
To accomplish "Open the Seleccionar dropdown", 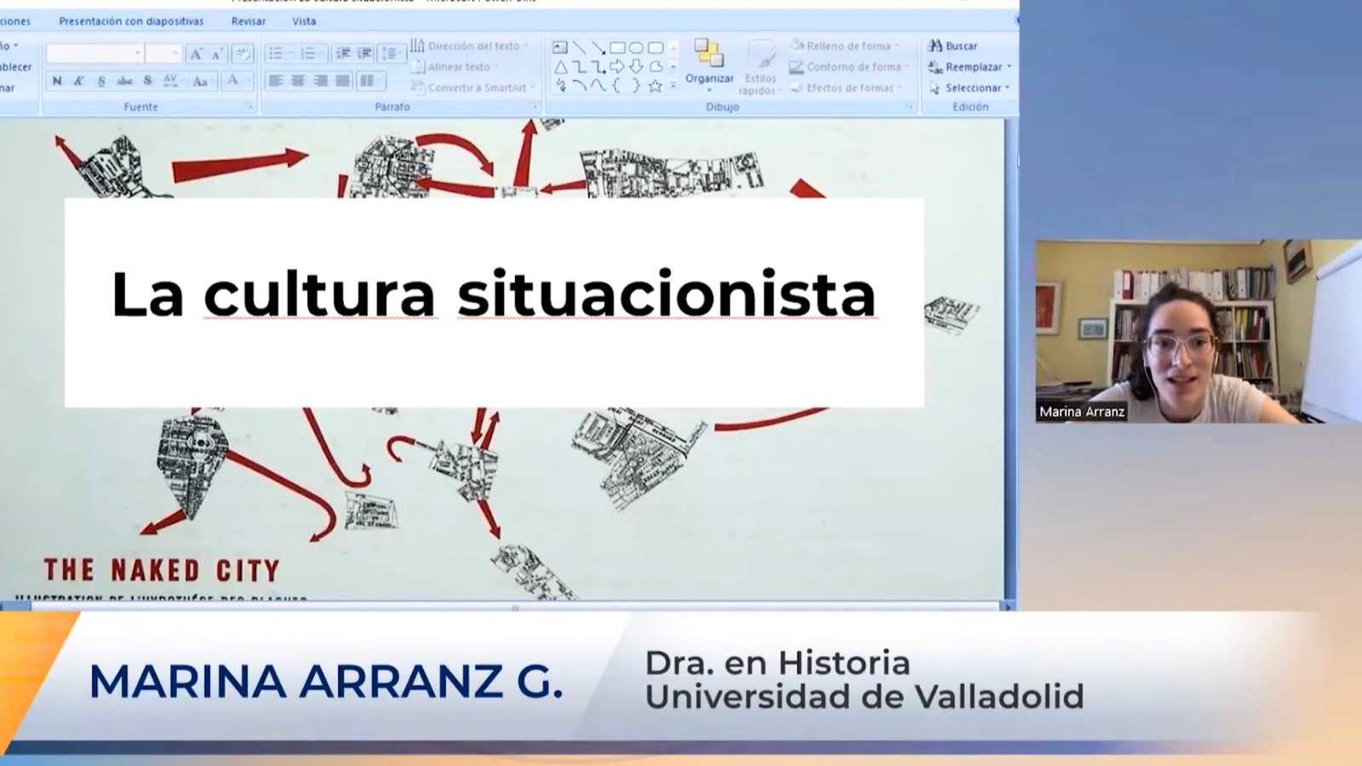I will (969, 88).
